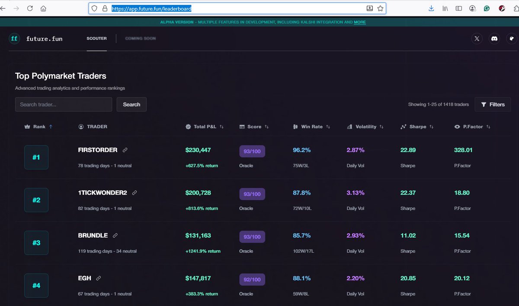The width and height of the screenshot is (519, 306).
Task: Open the future.fun site name link
Action: [x=44, y=39]
